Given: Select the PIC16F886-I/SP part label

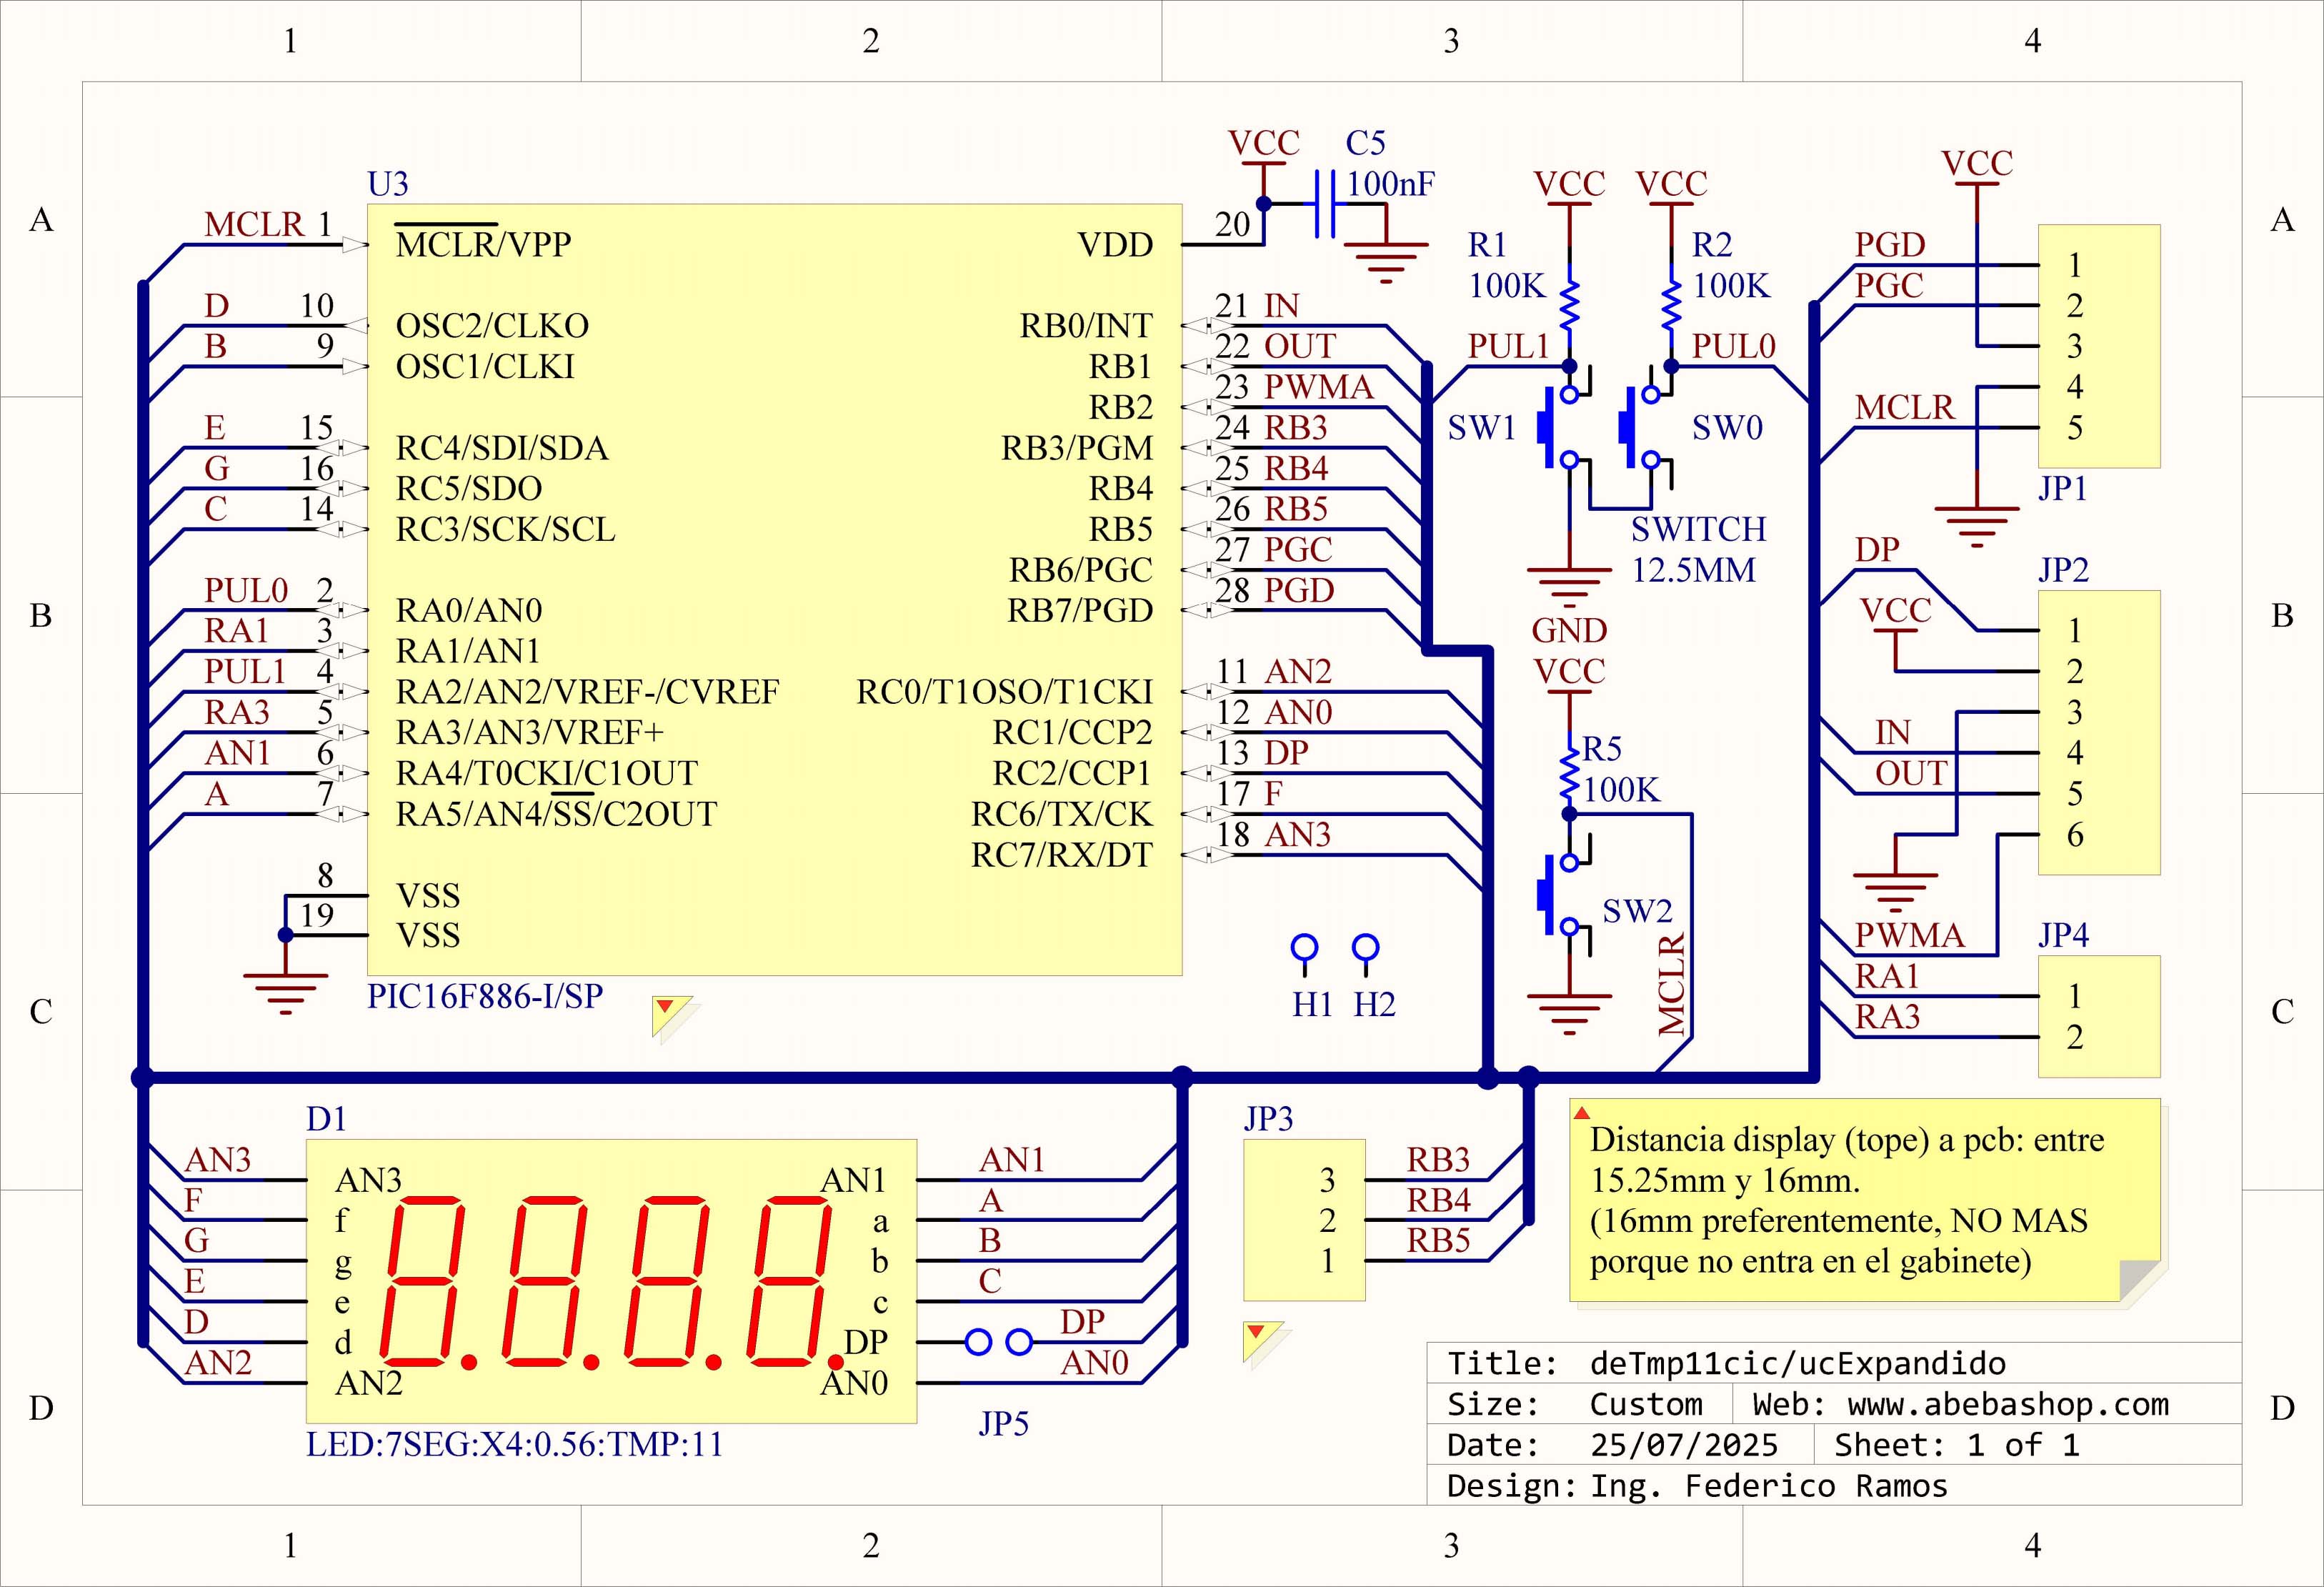Looking at the screenshot, I should pyautogui.click(x=485, y=996).
